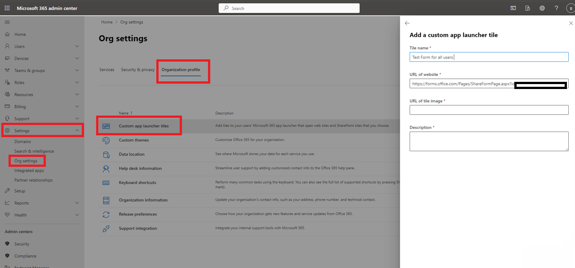Click the profile avatar labeled B
The image size is (575, 268).
click(x=569, y=8)
